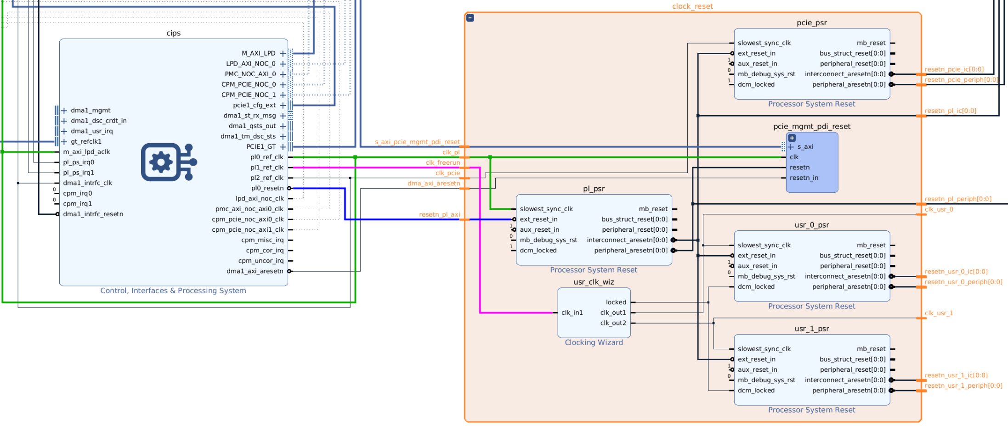Image resolution: width=1008 pixels, height=430 pixels.
Task: Expand the gt_refclk1 interface pin
Action: click(64, 142)
